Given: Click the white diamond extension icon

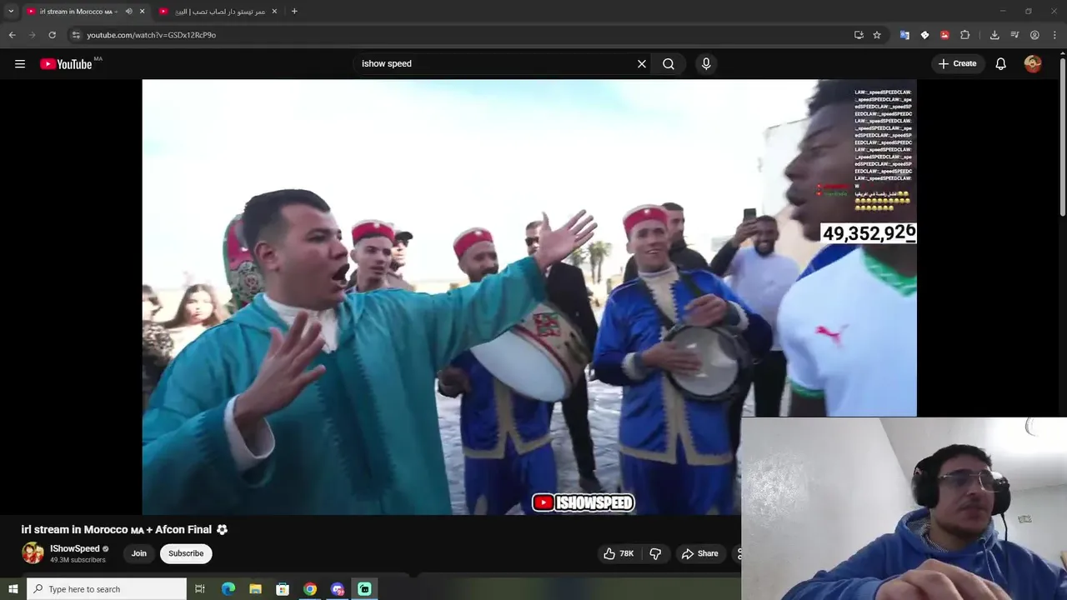Looking at the screenshot, I should [924, 35].
